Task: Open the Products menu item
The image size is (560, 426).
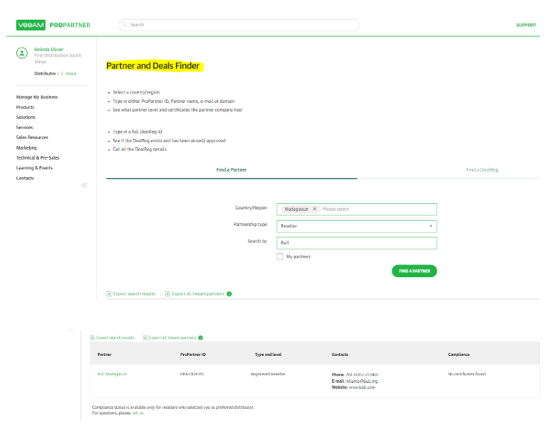Action: [26, 108]
